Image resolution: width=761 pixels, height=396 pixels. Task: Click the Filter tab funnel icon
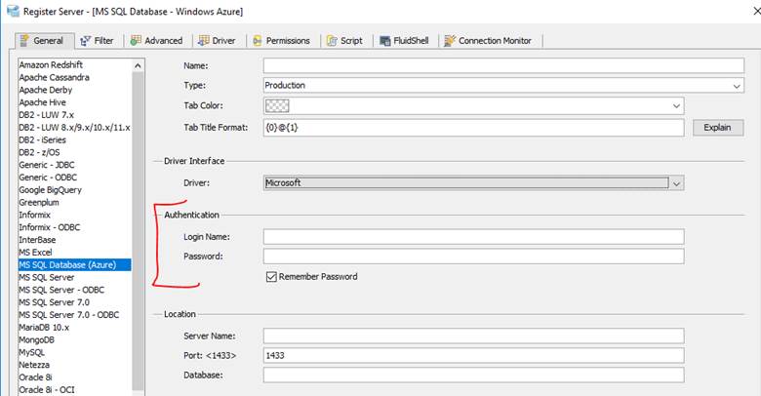click(86, 41)
